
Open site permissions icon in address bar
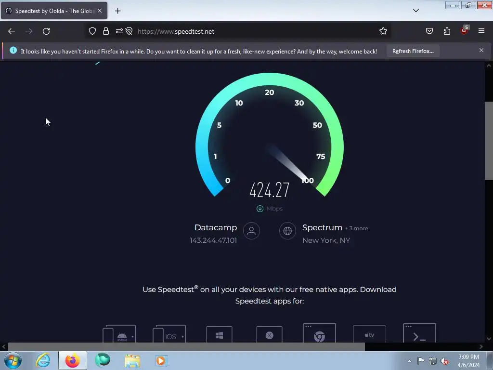click(x=119, y=31)
